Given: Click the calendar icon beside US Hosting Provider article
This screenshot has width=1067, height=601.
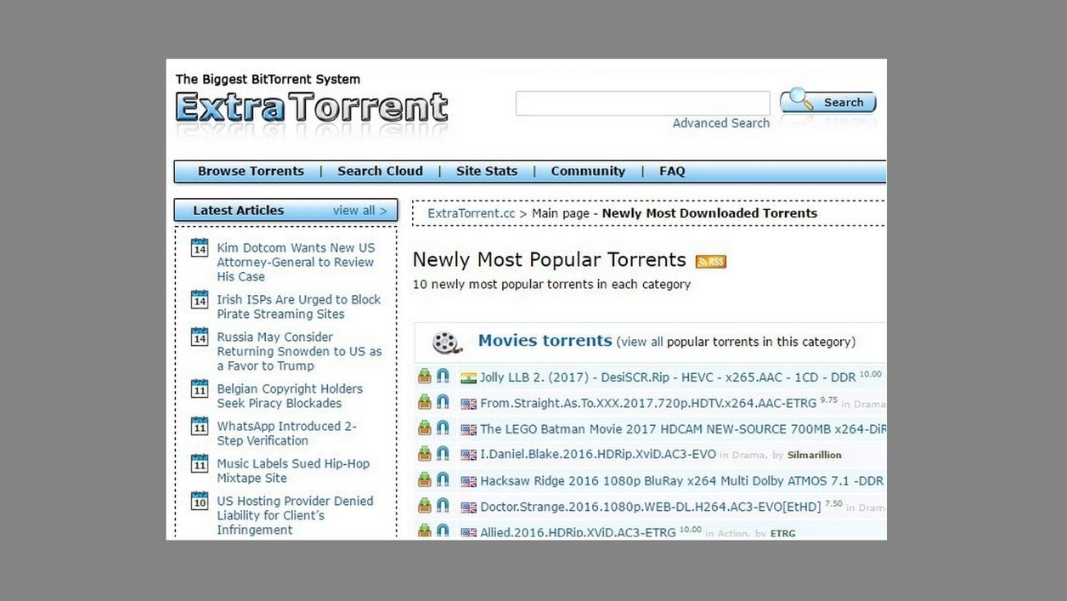Looking at the screenshot, I should pos(200,501).
